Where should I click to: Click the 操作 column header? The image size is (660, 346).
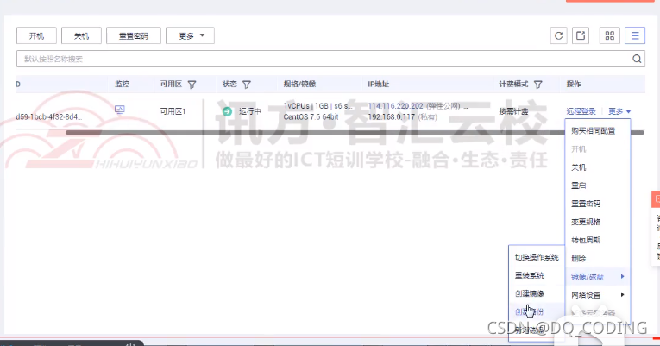pos(573,85)
